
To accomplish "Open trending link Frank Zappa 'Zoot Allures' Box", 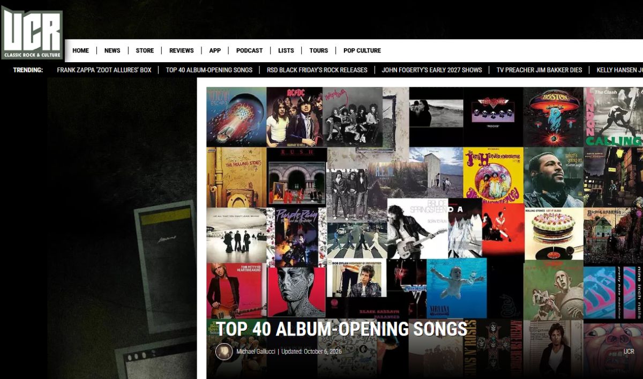I will (104, 70).
